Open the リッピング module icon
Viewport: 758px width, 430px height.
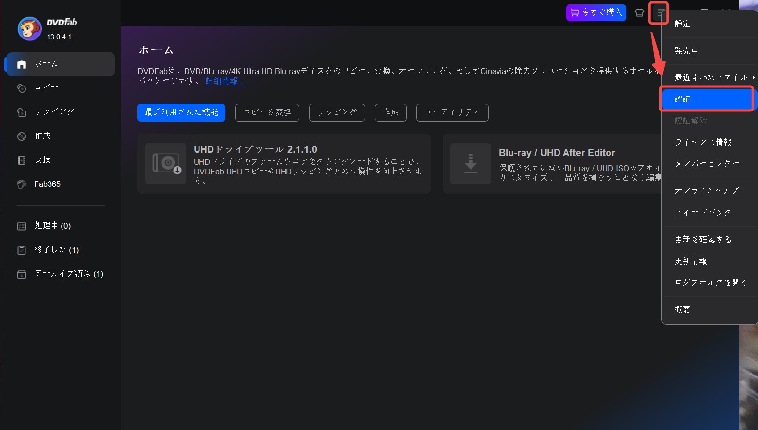(x=22, y=112)
